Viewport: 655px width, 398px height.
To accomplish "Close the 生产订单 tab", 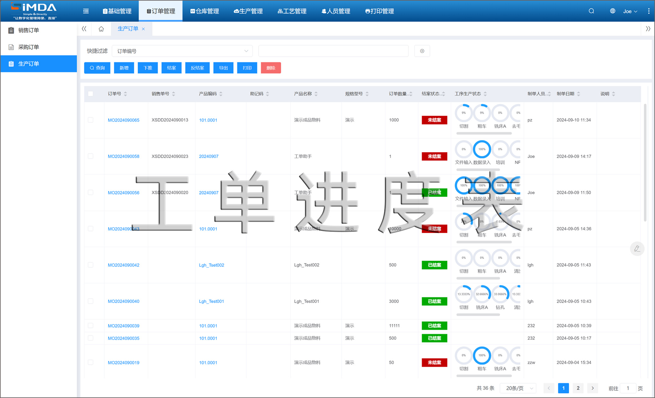I will click(x=143, y=29).
